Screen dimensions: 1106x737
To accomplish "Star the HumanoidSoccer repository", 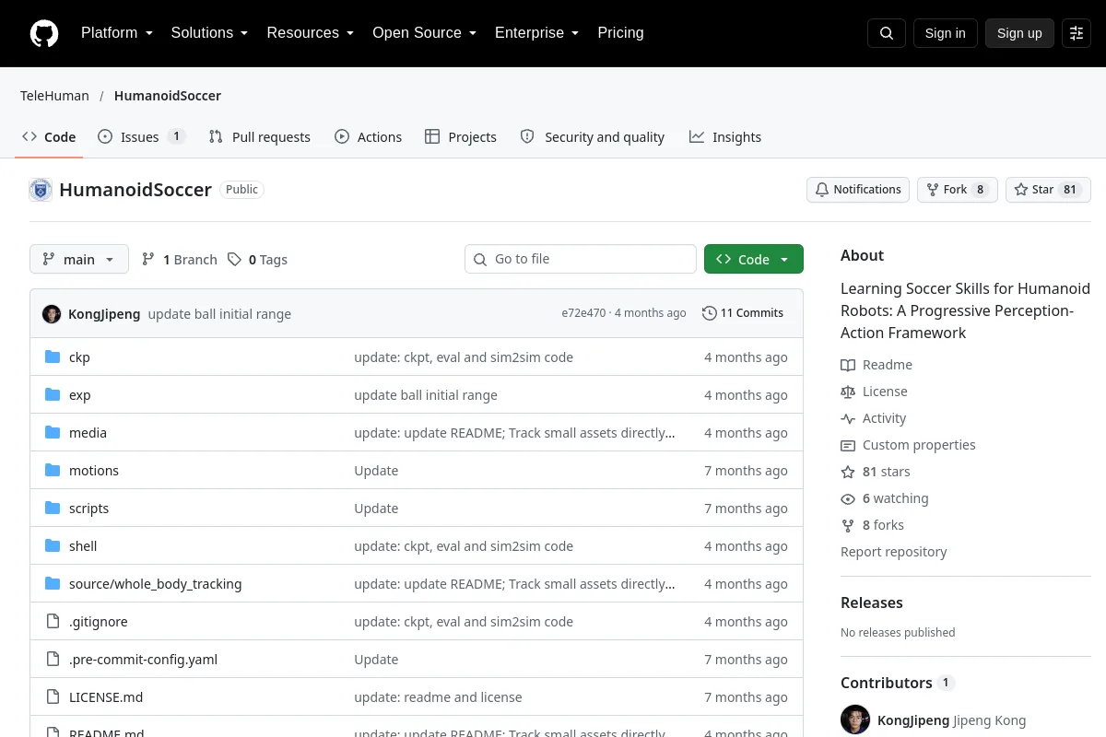I will click(1048, 190).
